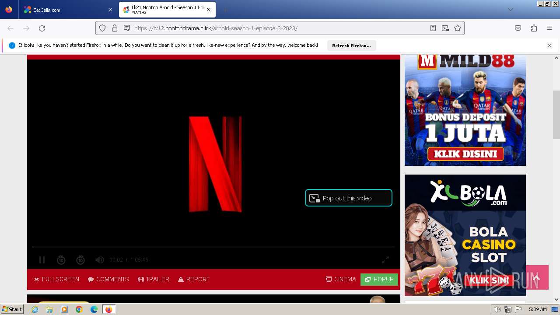The height and width of the screenshot is (315, 560).
Task: Skip forward 10 seconds
Action: click(x=80, y=260)
